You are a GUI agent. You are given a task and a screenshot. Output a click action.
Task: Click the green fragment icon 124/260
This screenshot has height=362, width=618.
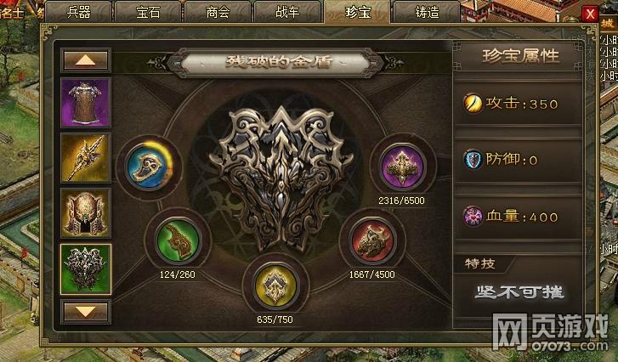179,240
